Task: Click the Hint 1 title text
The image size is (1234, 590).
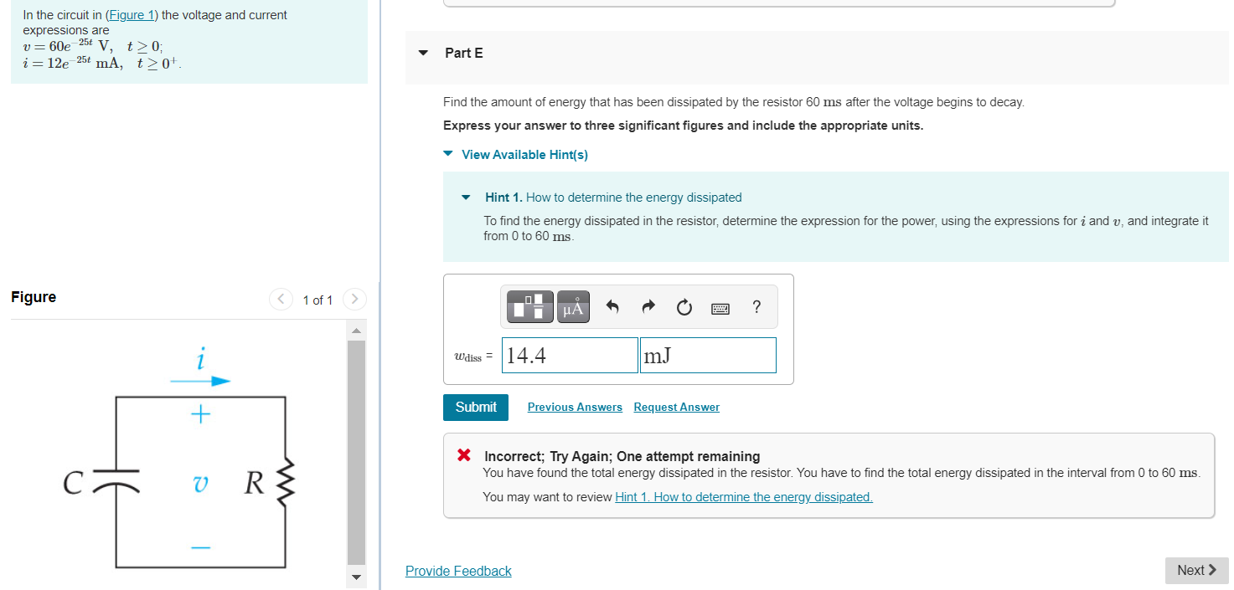Action: tap(613, 198)
